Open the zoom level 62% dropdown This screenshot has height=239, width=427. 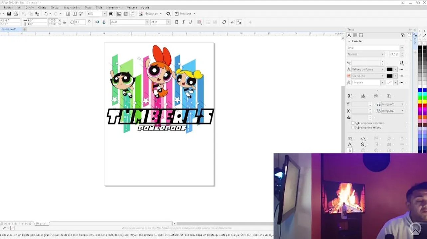pyautogui.click(x=104, y=14)
